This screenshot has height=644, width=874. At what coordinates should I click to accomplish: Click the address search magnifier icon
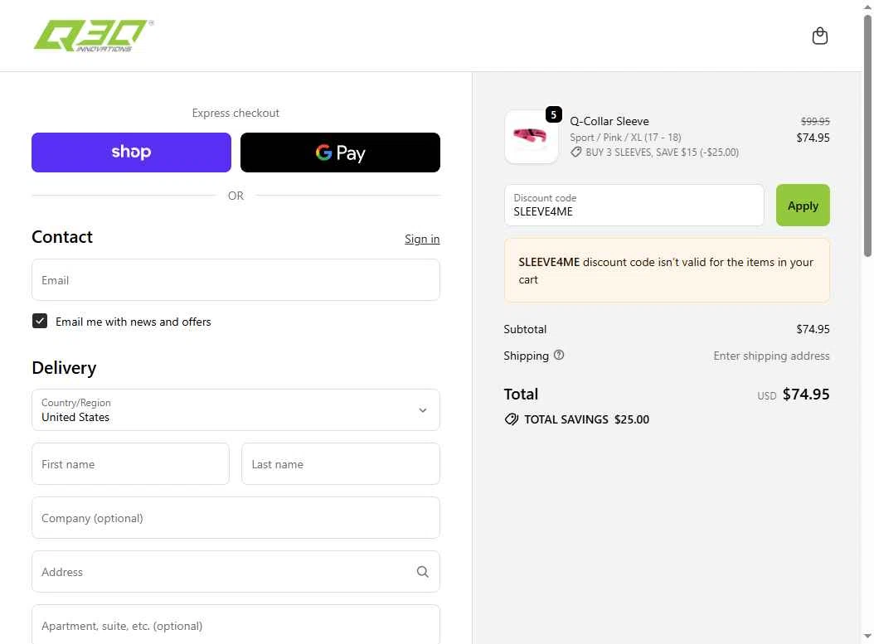pyautogui.click(x=423, y=572)
